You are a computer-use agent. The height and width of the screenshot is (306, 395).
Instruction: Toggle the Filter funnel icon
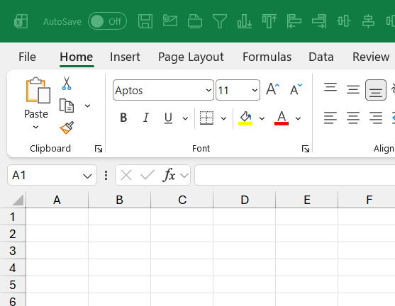220,21
